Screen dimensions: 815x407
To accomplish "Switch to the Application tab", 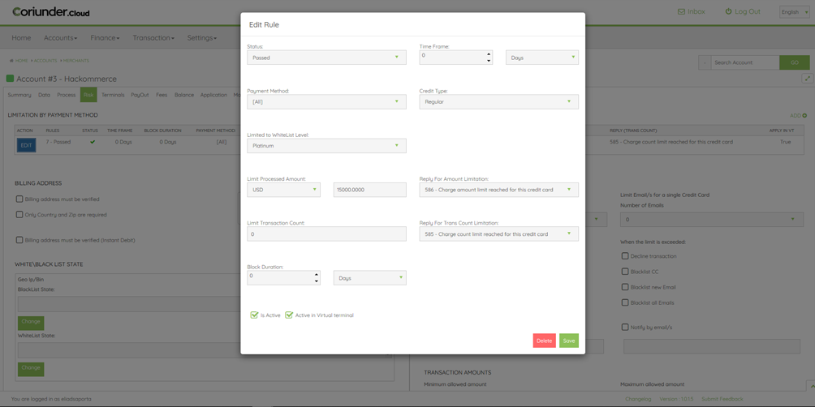I will click(x=213, y=95).
